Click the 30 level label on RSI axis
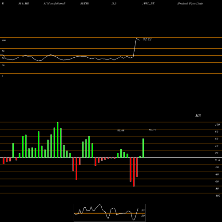The image size is (222, 222). (x=3, y=65)
